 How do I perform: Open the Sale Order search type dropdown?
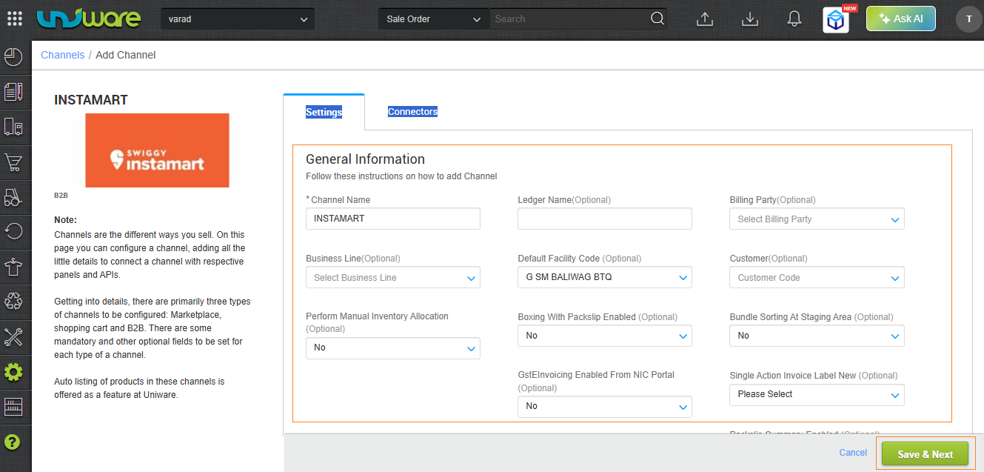coord(434,19)
